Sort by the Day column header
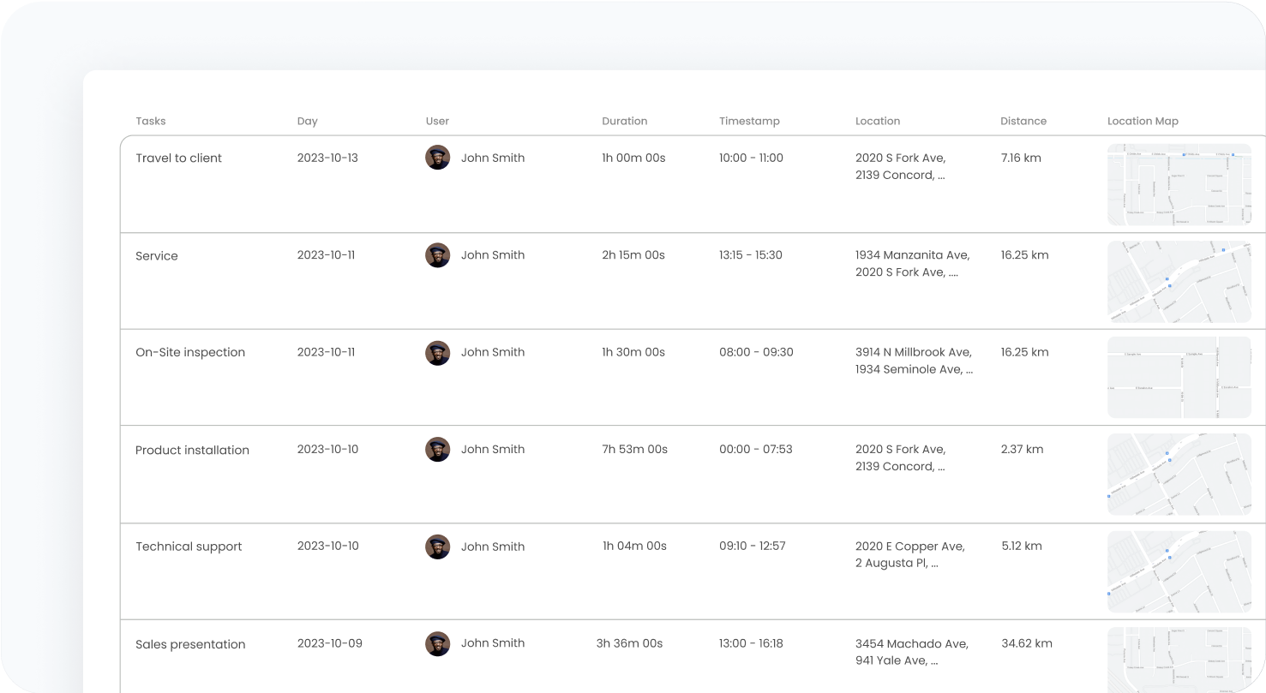Image resolution: width=1266 pixels, height=693 pixels. tap(307, 122)
